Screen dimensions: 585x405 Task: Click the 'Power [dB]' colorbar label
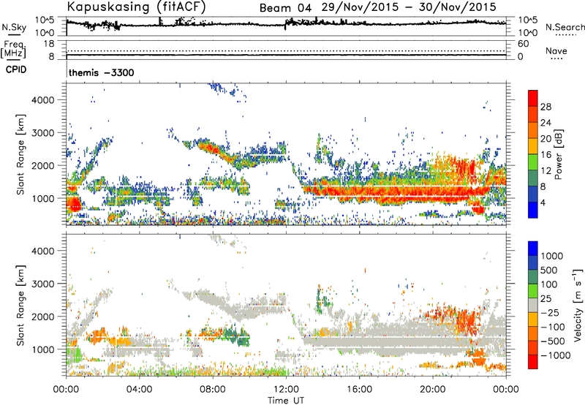coord(558,155)
